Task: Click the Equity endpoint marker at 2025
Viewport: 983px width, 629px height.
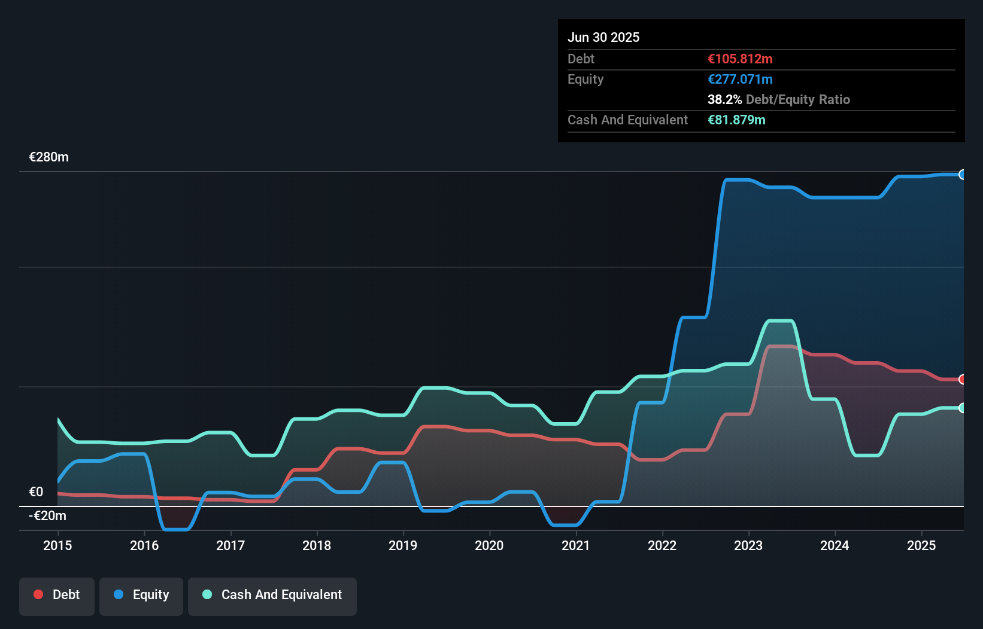Action: [x=963, y=175]
